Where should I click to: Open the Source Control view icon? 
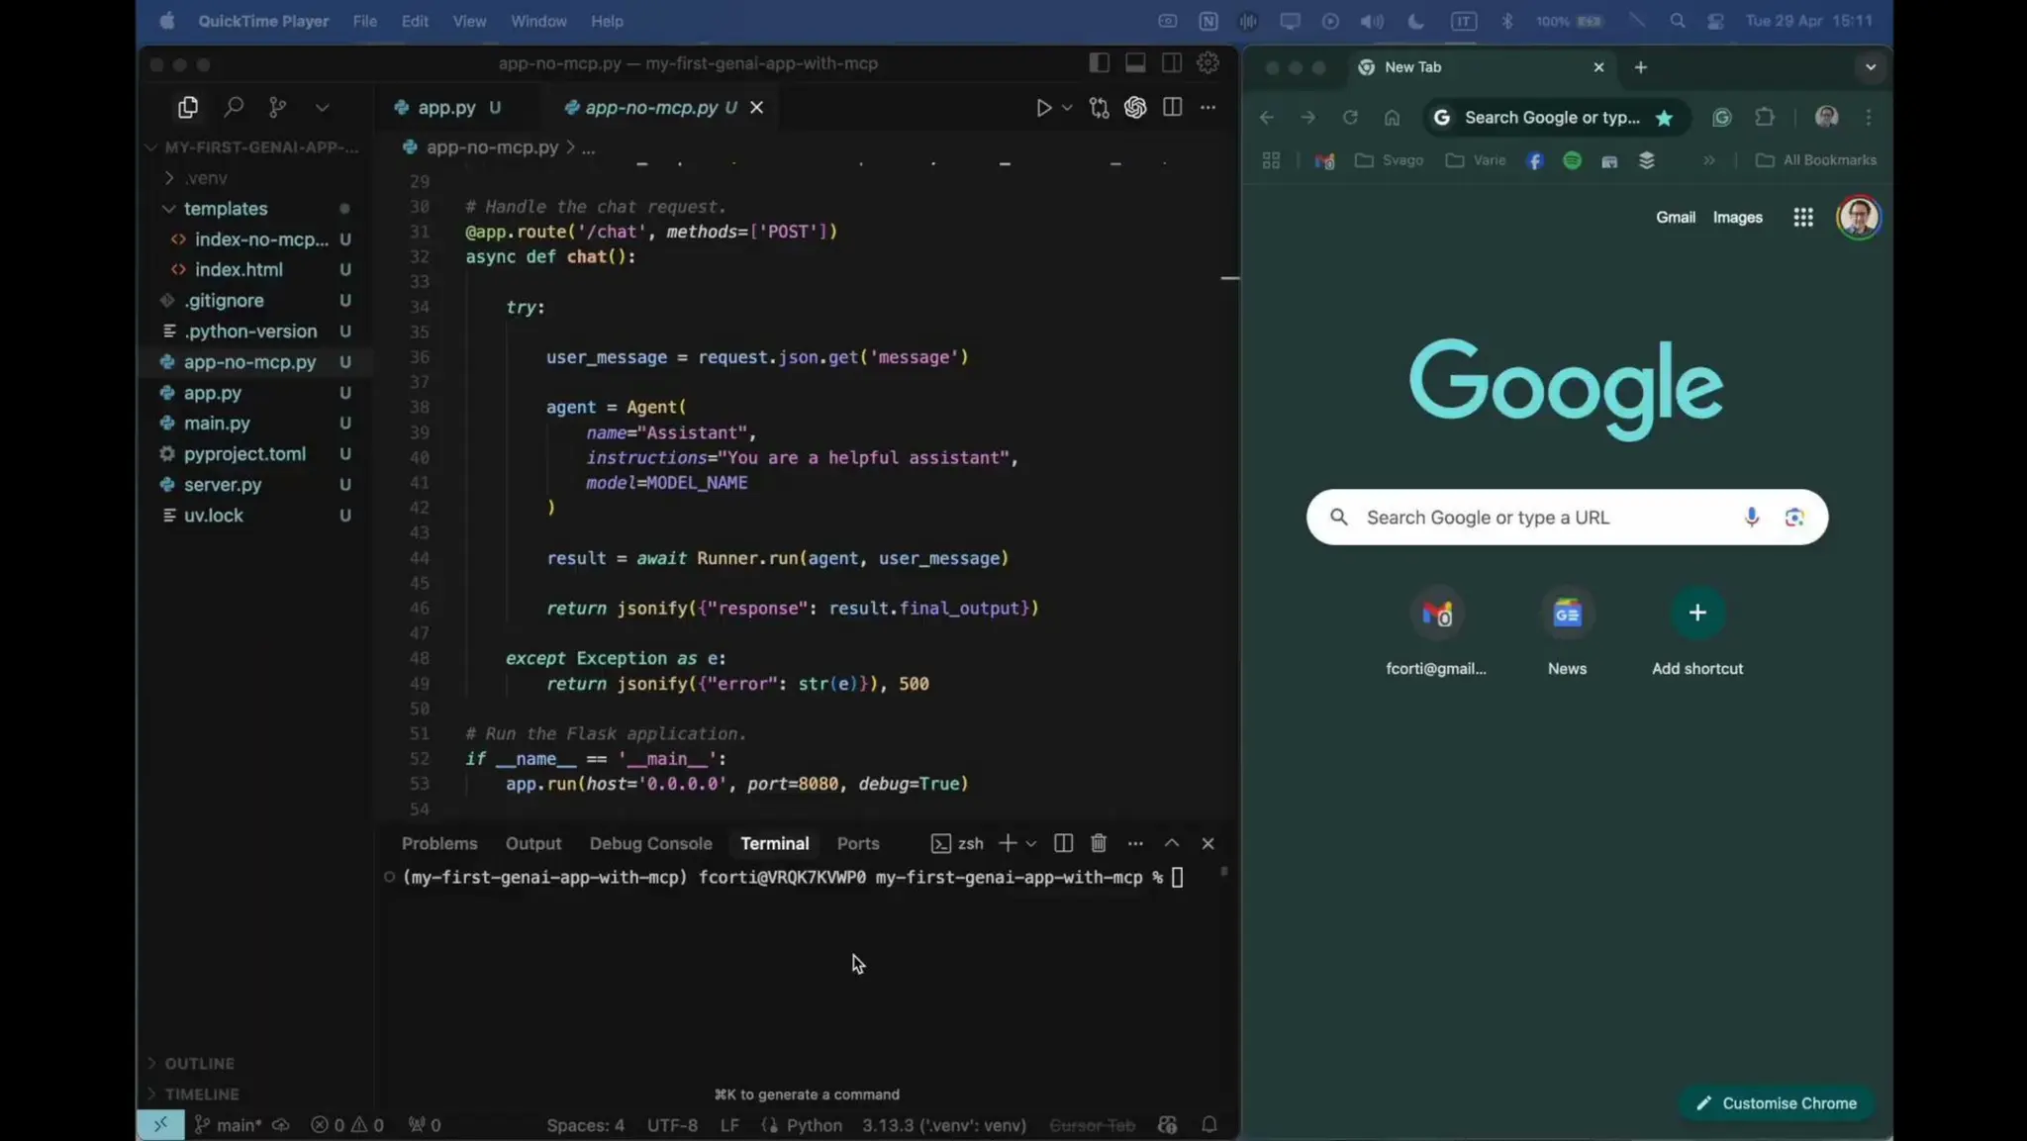tap(278, 107)
